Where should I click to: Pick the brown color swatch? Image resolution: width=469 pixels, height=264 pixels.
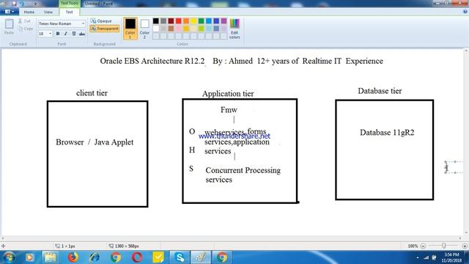click(171, 29)
